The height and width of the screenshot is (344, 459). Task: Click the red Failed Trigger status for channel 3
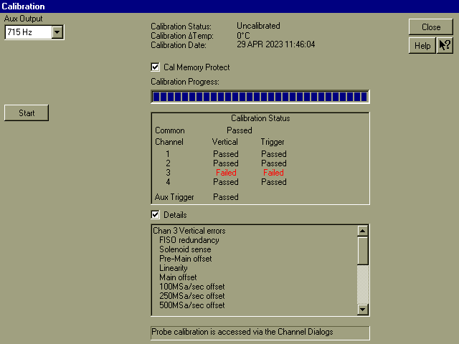(273, 173)
